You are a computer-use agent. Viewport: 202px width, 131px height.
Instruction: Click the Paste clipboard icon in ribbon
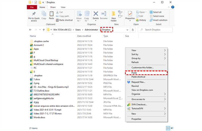click(52, 14)
